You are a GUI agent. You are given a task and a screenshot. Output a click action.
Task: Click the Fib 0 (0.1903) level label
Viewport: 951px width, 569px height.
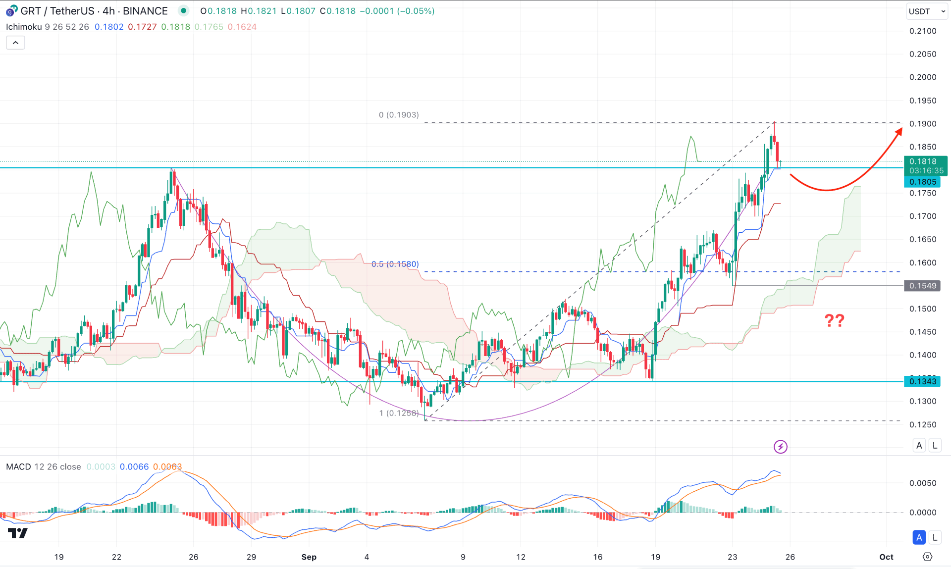click(x=399, y=115)
